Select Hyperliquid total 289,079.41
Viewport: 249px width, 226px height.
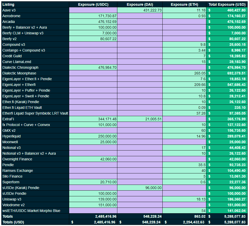click(x=227, y=136)
